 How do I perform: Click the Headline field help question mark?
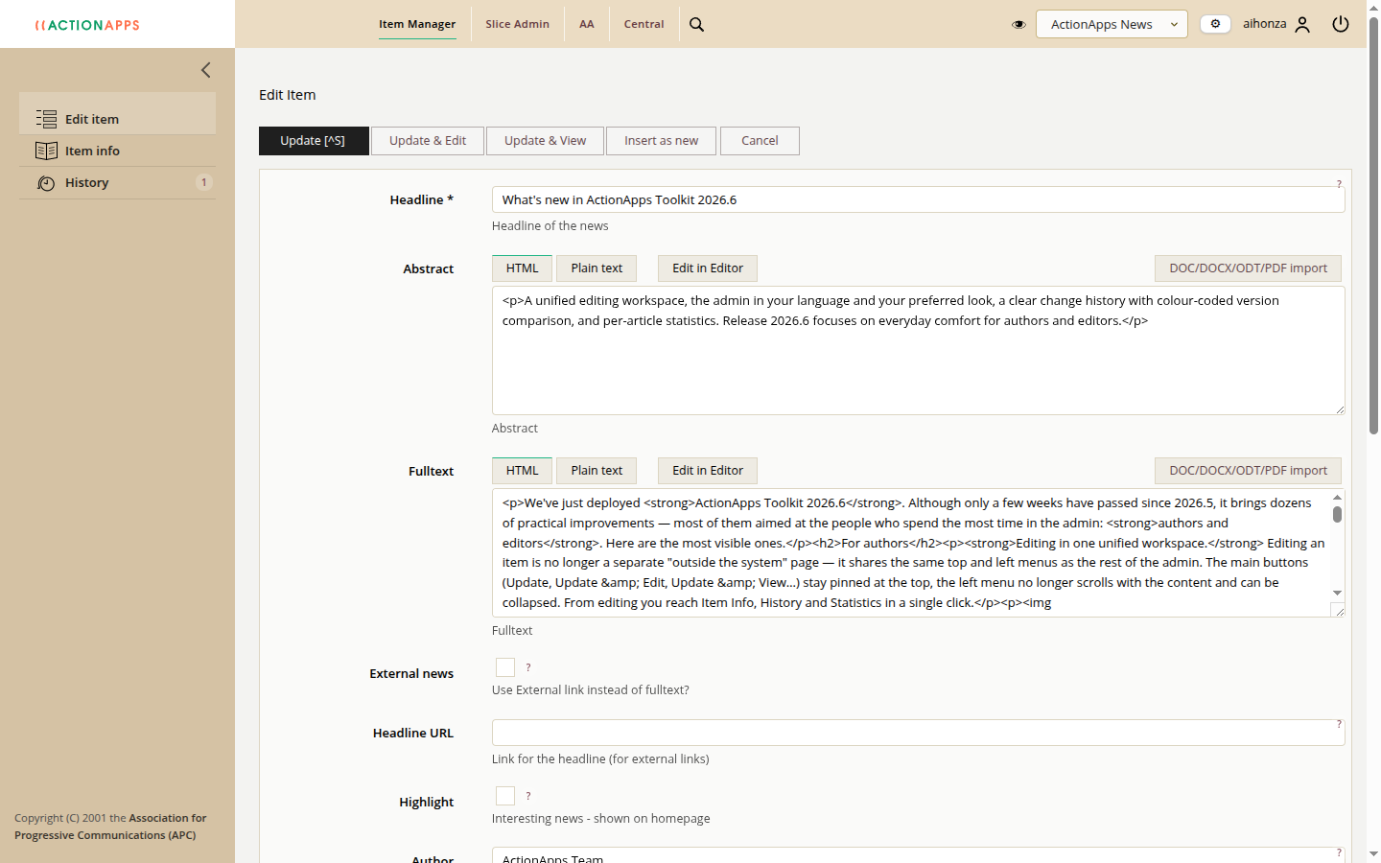(x=1339, y=184)
